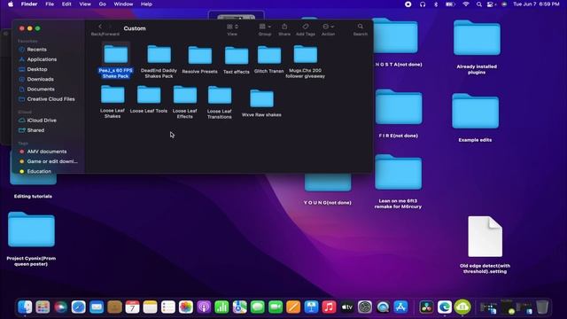The width and height of the screenshot is (567, 319).
Task: Click the battery status icon
Action: click(x=450, y=4)
